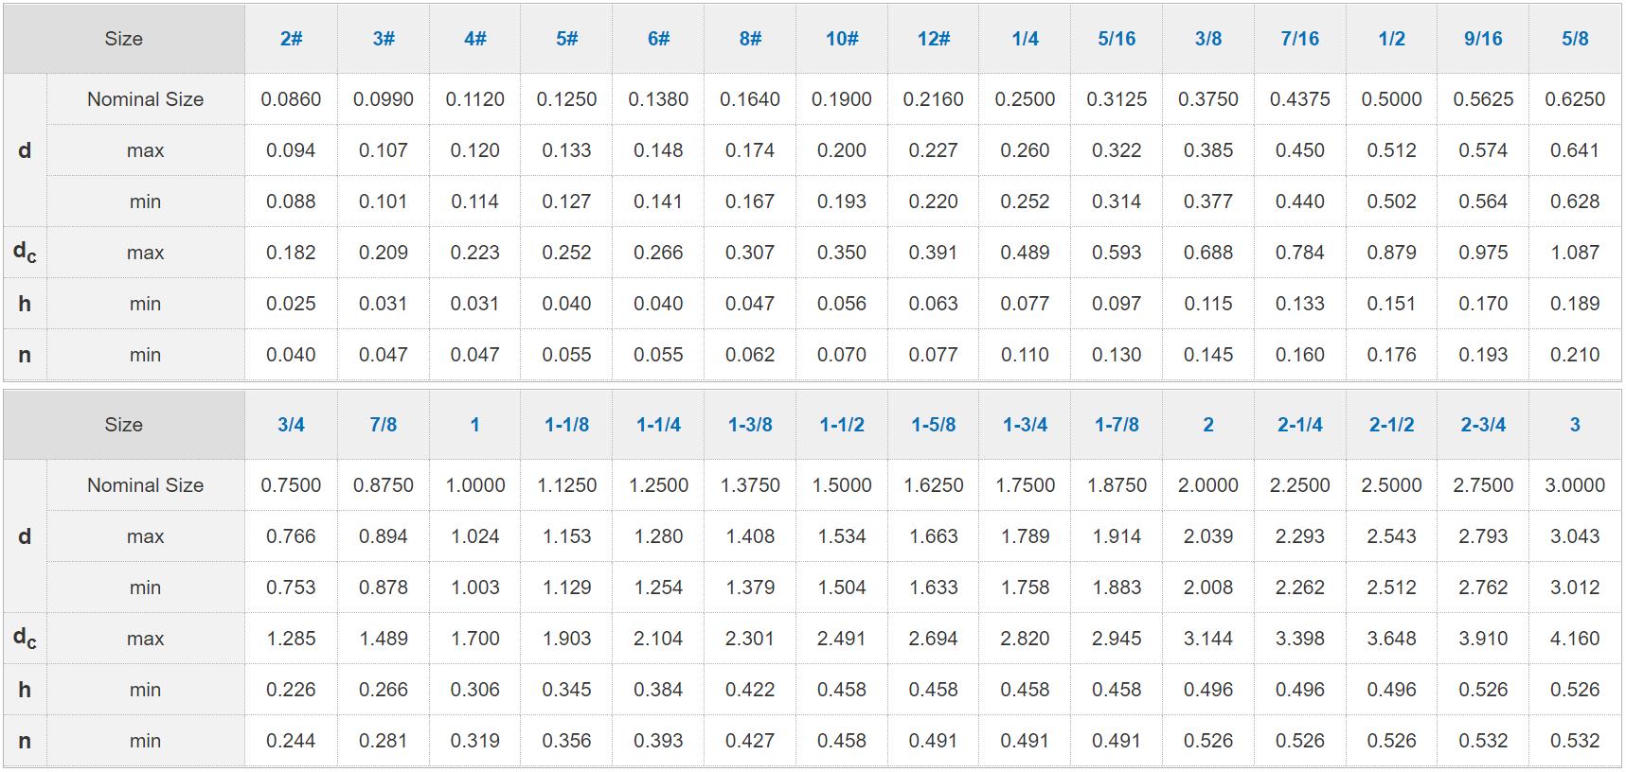Click the 5/8 size link
The image size is (1626, 772).
(x=1575, y=39)
